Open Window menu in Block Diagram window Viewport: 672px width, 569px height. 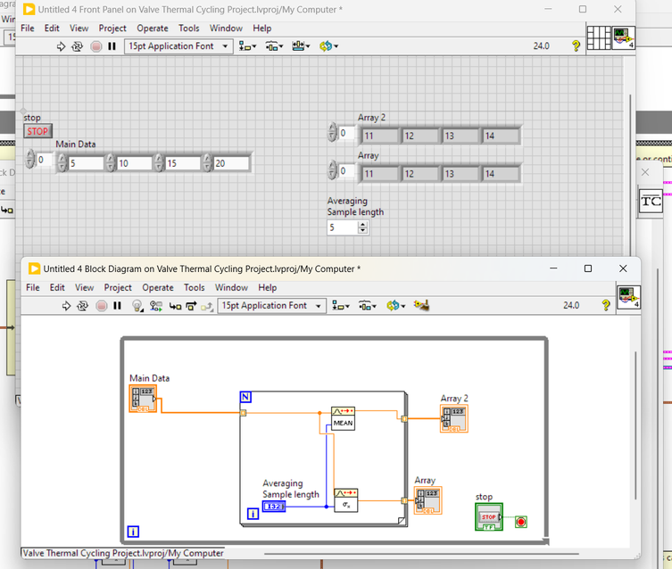pyautogui.click(x=231, y=288)
